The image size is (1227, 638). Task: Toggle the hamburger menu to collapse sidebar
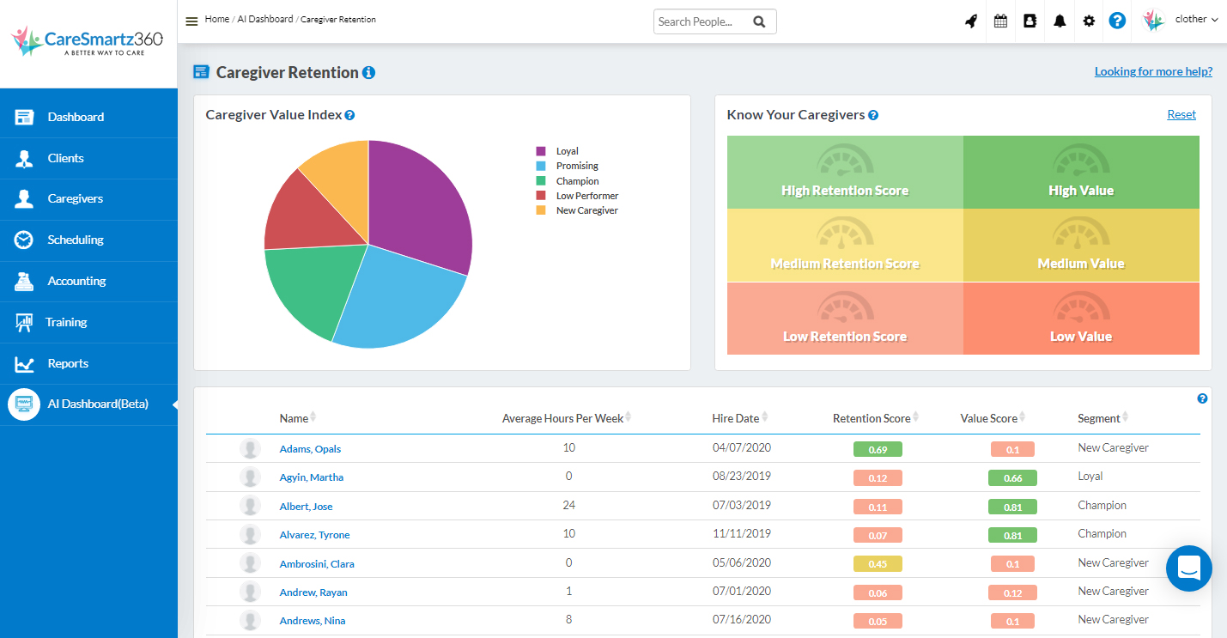(191, 21)
